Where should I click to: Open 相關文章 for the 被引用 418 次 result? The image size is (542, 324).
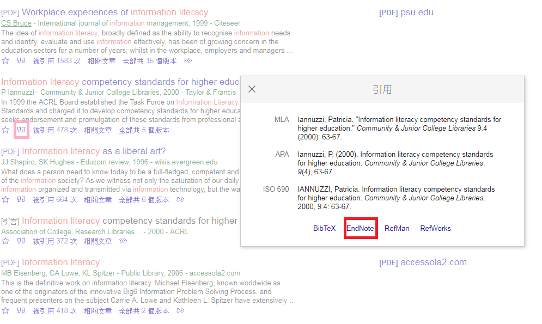pos(98,311)
